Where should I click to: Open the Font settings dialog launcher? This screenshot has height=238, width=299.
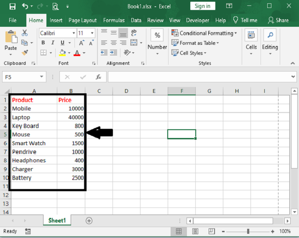click(x=94, y=64)
